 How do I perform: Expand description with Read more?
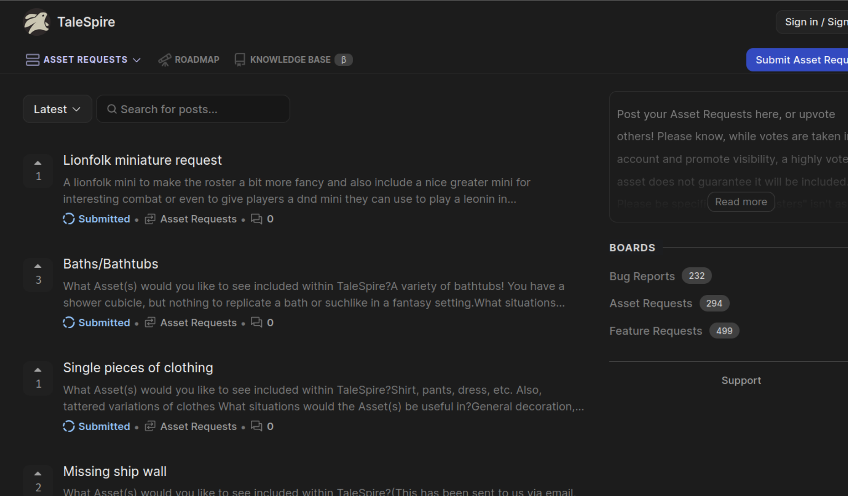click(741, 202)
